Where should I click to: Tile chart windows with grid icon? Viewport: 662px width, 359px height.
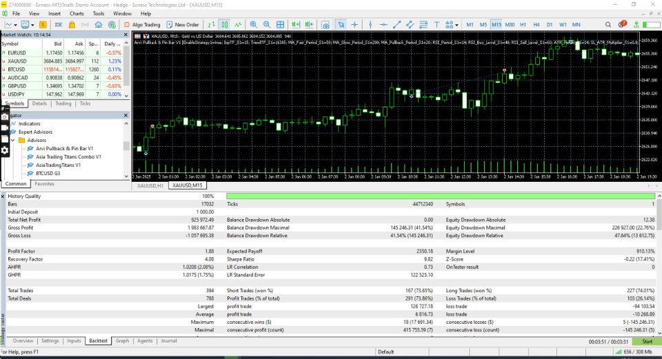point(281,25)
